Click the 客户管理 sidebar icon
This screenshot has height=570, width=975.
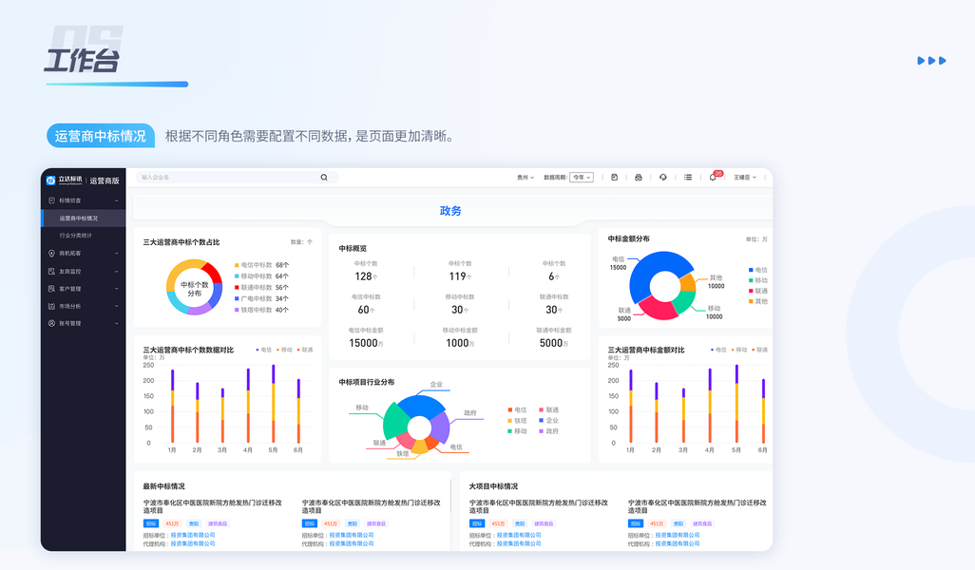point(51,289)
